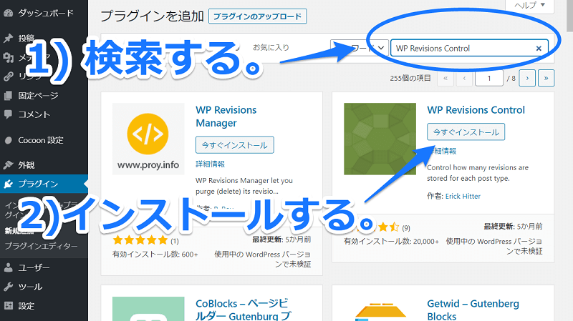Open Cocoon 設定 menu icon
The image size is (573, 321).
[x=8, y=140]
